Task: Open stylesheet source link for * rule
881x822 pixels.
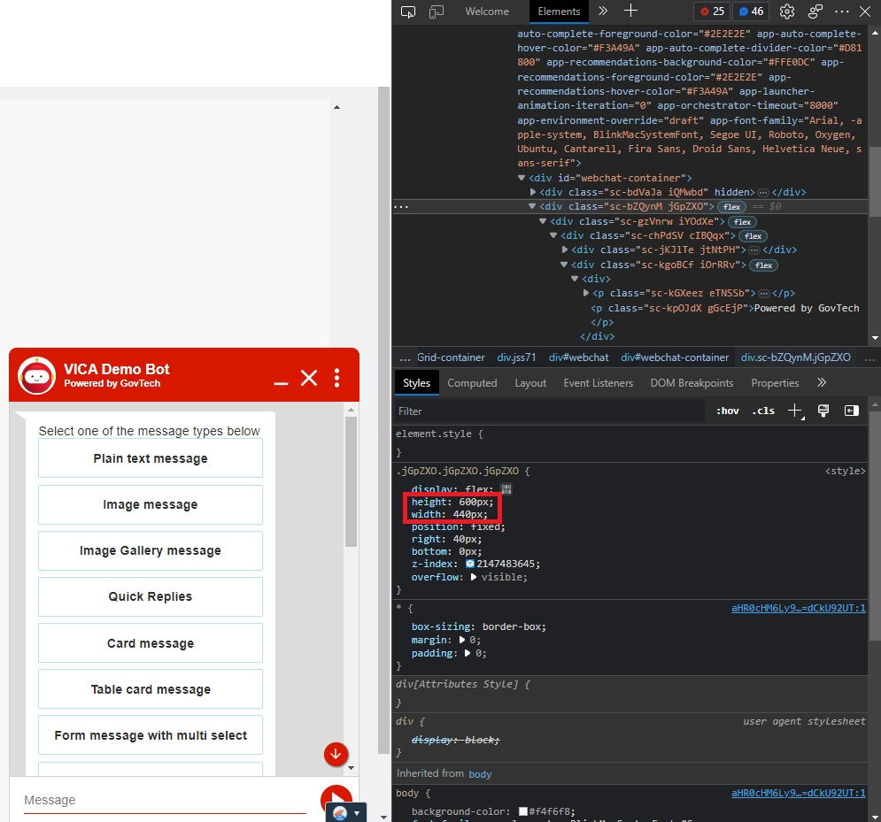Action: tap(799, 608)
